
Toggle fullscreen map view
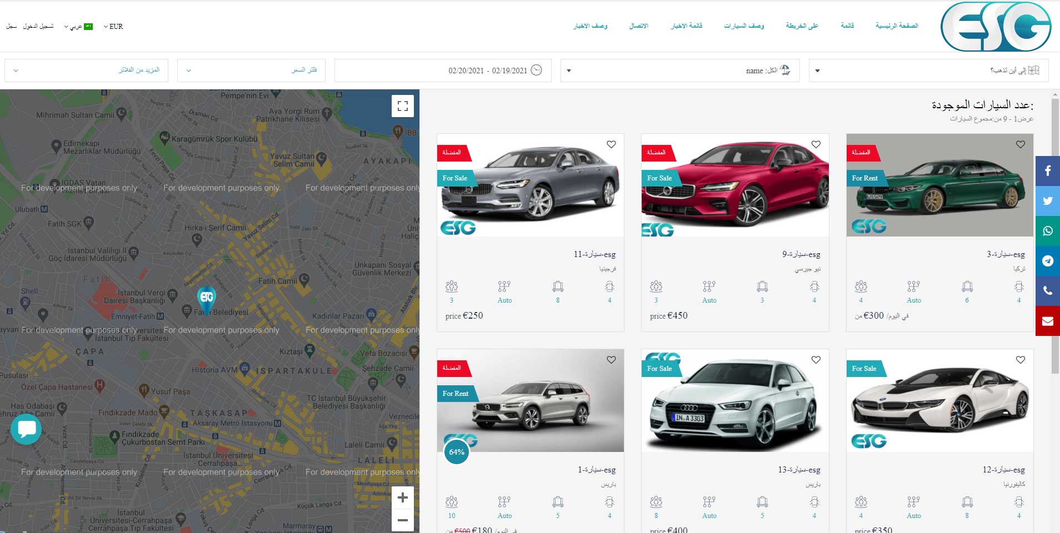click(x=402, y=106)
